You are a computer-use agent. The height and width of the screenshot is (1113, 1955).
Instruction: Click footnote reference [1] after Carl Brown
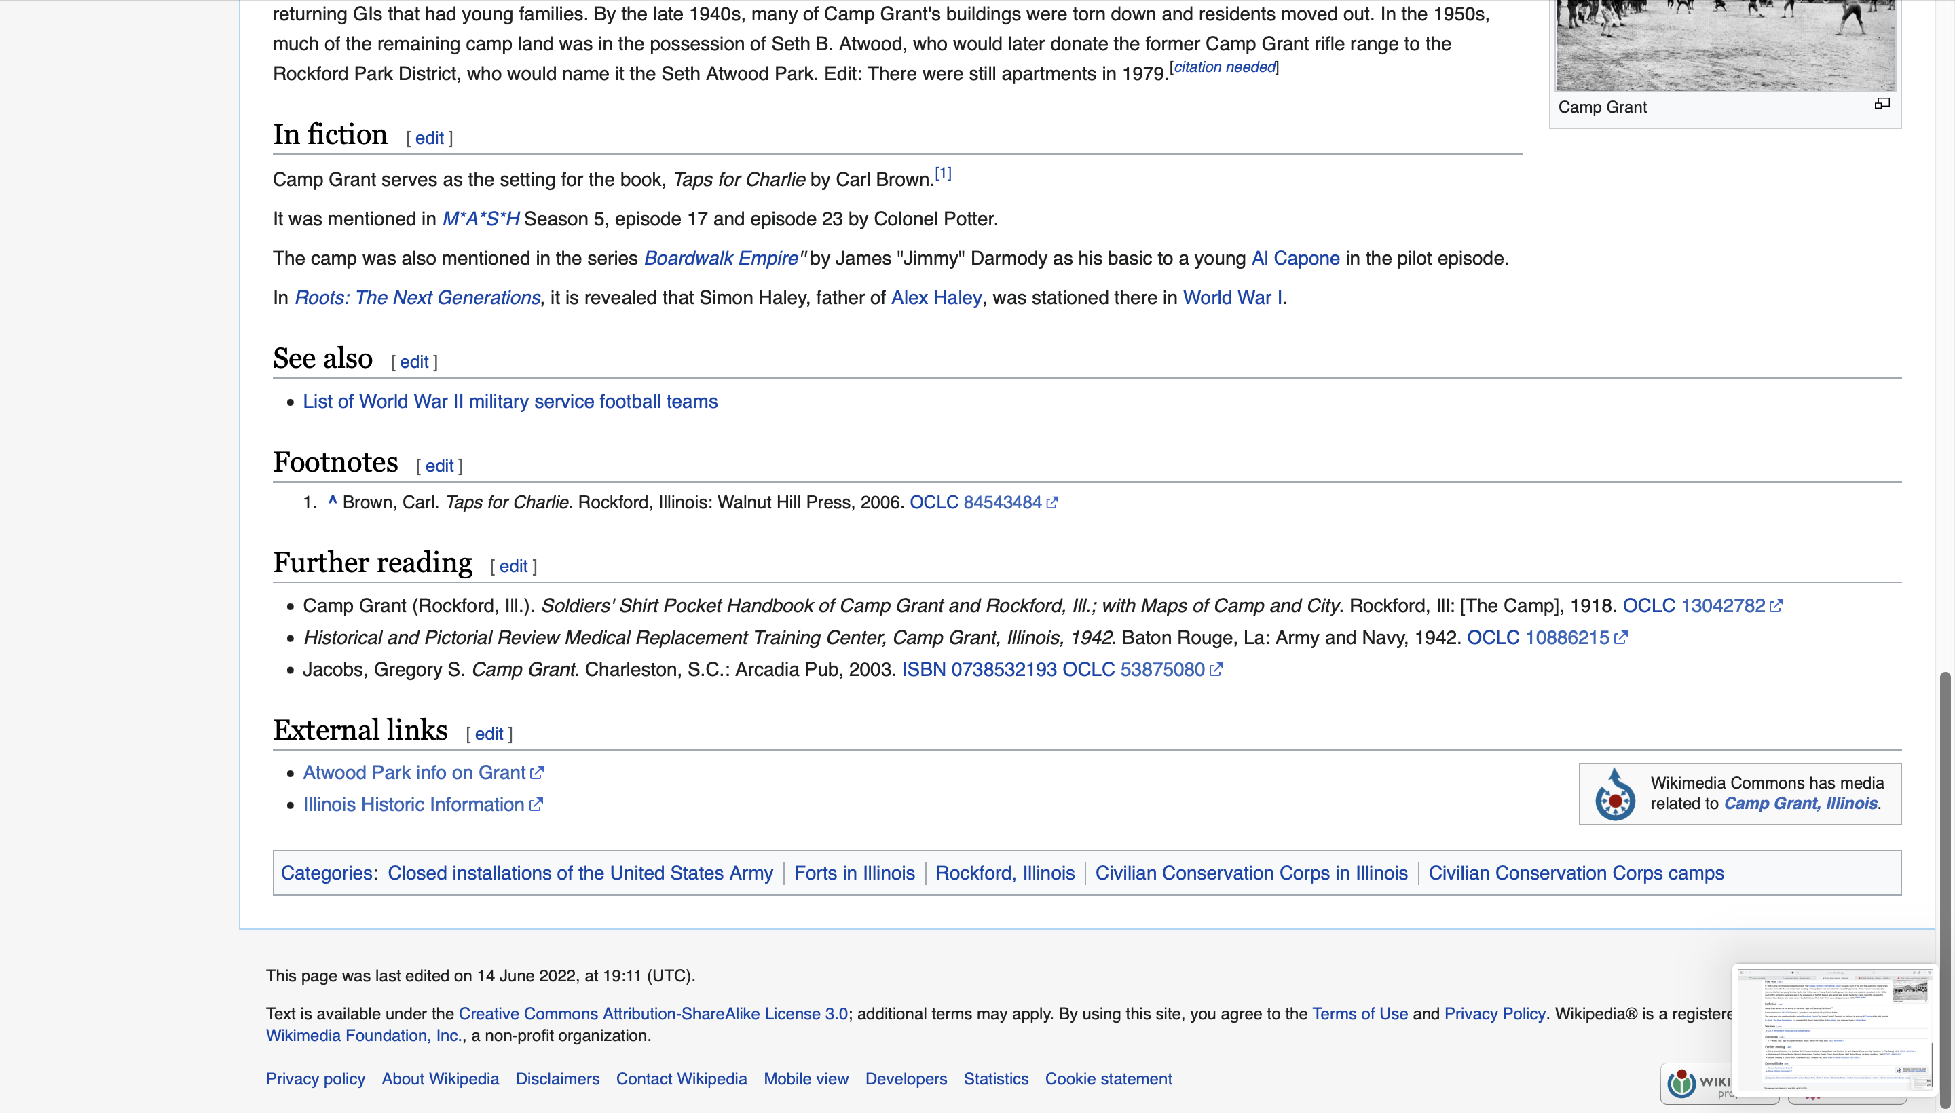pyautogui.click(x=943, y=174)
